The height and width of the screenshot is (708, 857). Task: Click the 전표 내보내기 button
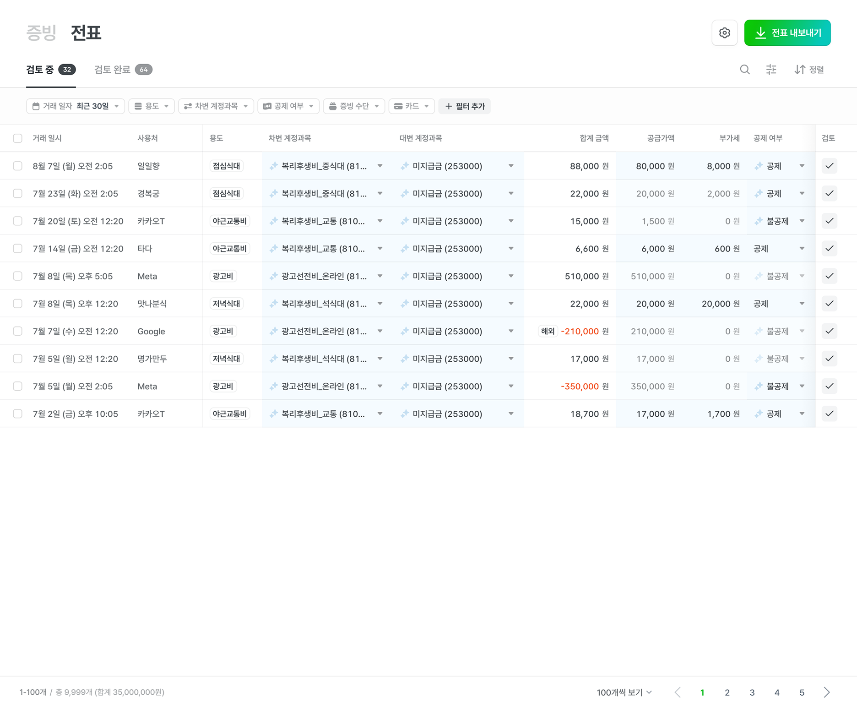(x=787, y=33)
